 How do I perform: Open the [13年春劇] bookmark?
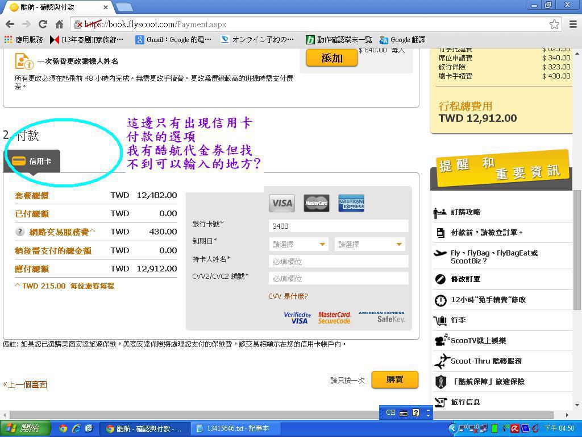pos(86,39)
